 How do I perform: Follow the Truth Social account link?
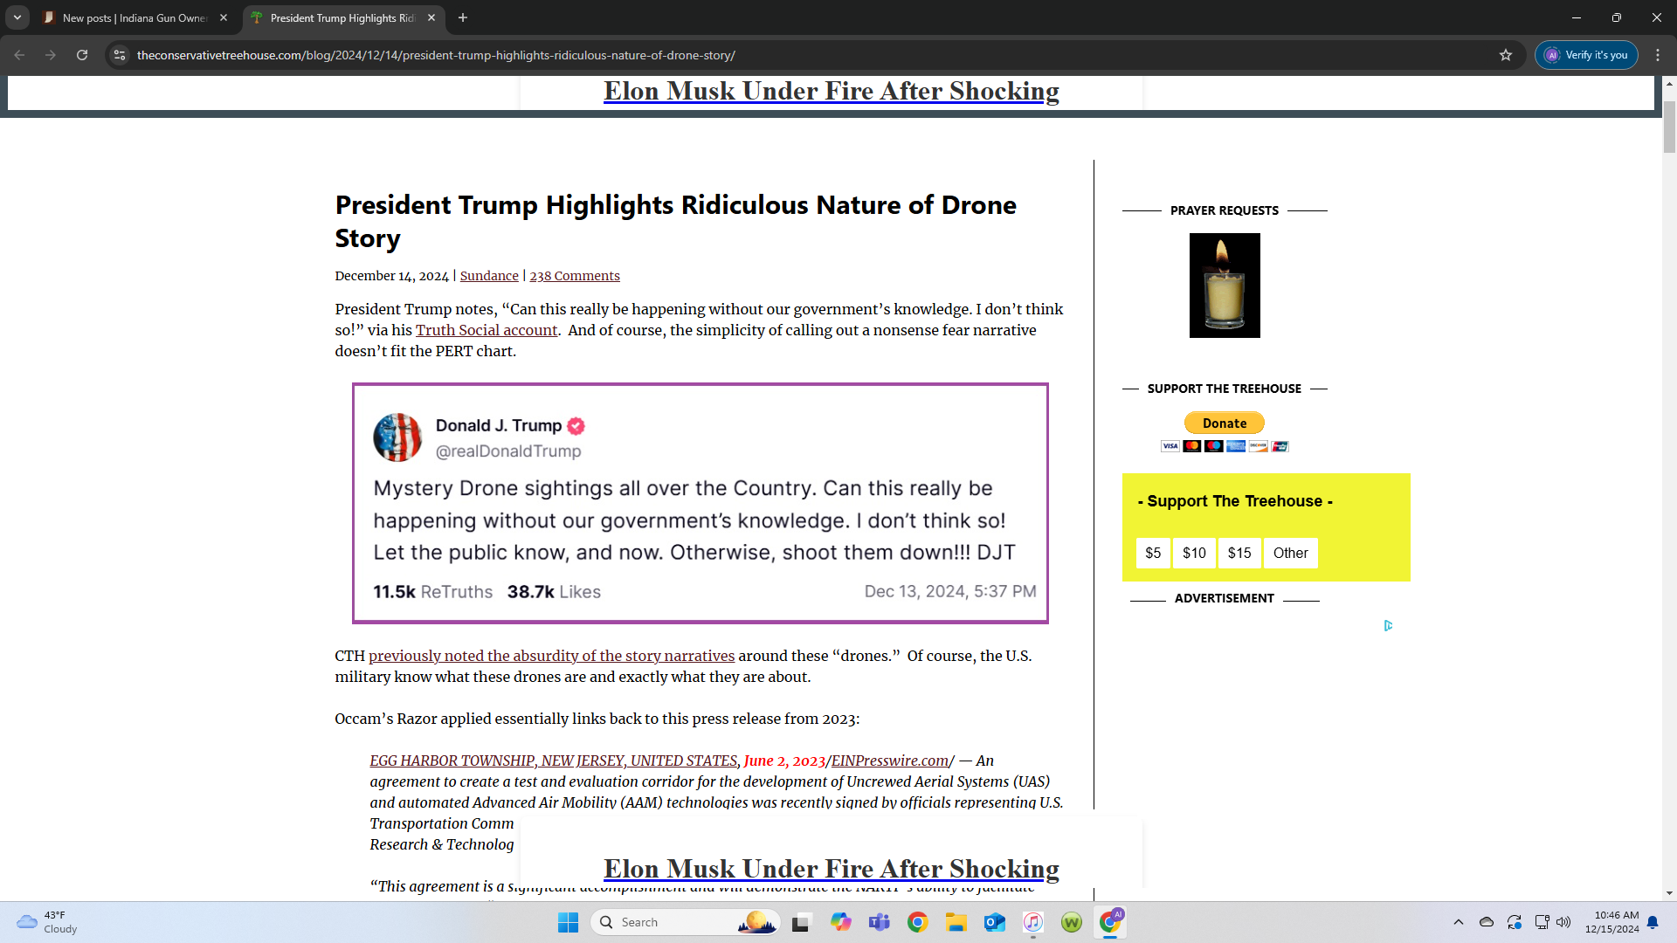tap(487, 330)
